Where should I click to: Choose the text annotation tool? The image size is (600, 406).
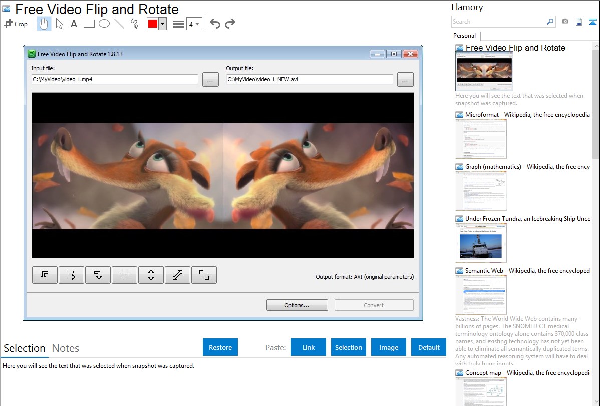(74, 24)
